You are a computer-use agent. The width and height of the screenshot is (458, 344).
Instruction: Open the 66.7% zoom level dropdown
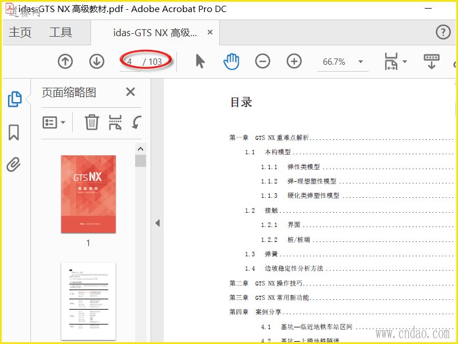click(361, 62)
